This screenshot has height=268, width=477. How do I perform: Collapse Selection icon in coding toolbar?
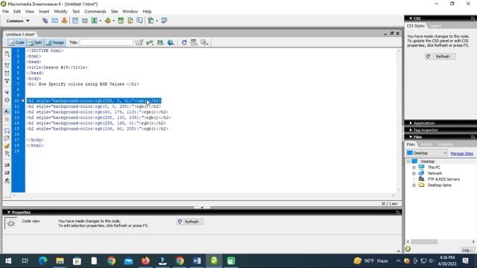[x=7, y=73]
